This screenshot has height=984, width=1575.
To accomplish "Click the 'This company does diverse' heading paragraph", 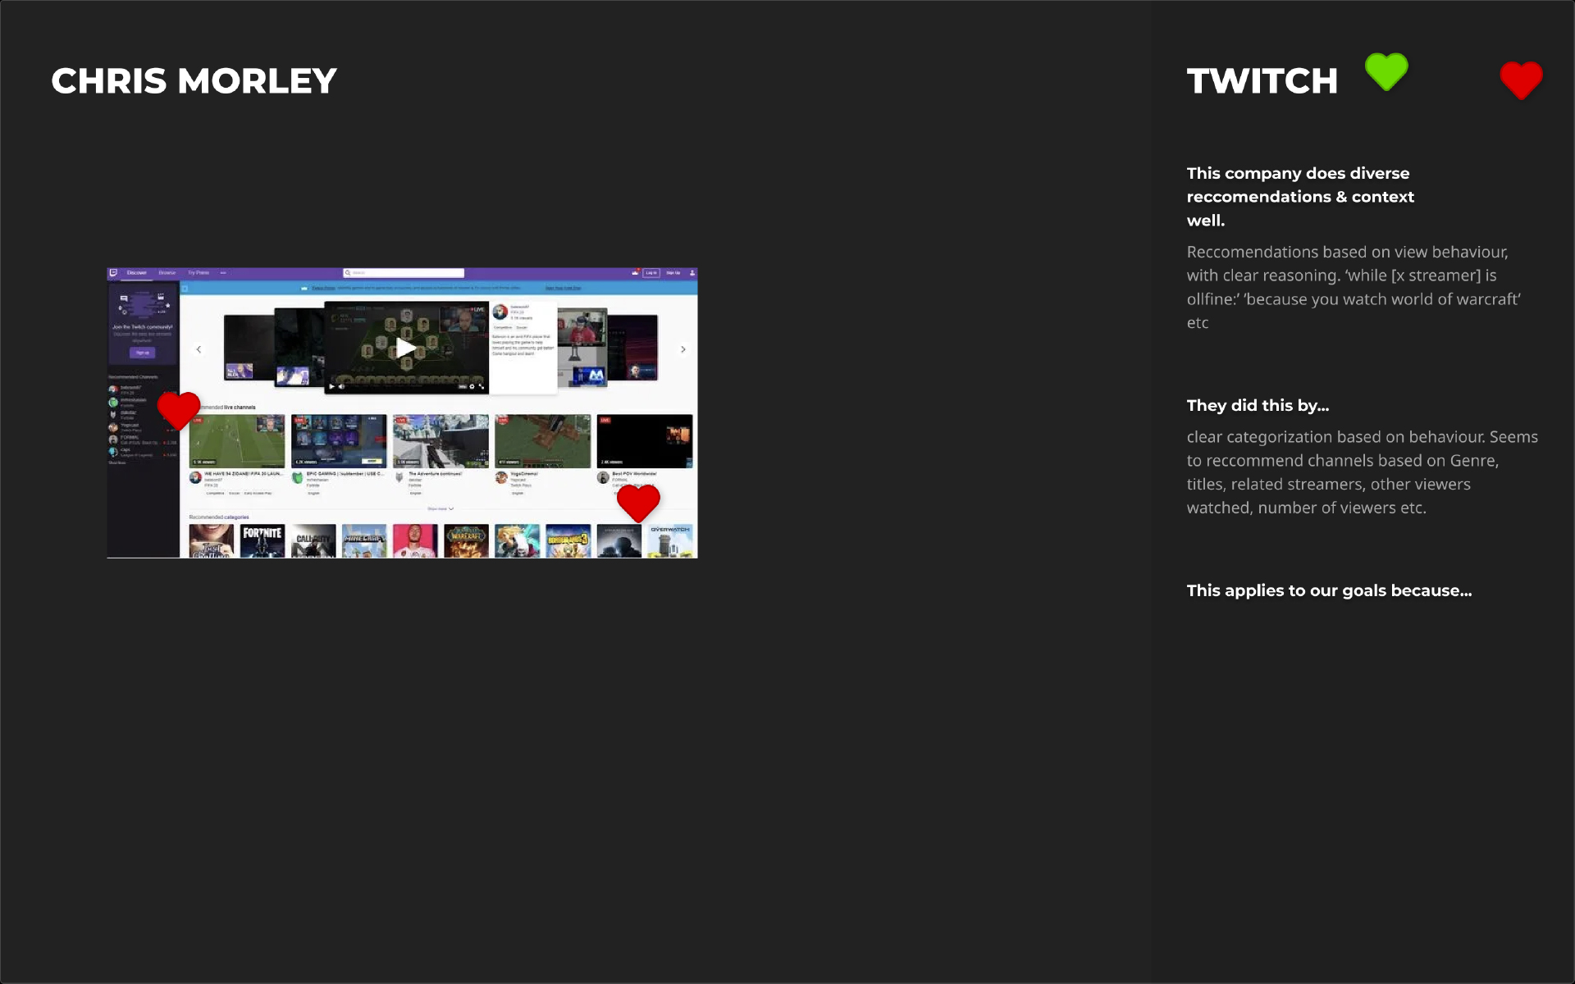I will pyautogui.click(x=1300, y=197).
